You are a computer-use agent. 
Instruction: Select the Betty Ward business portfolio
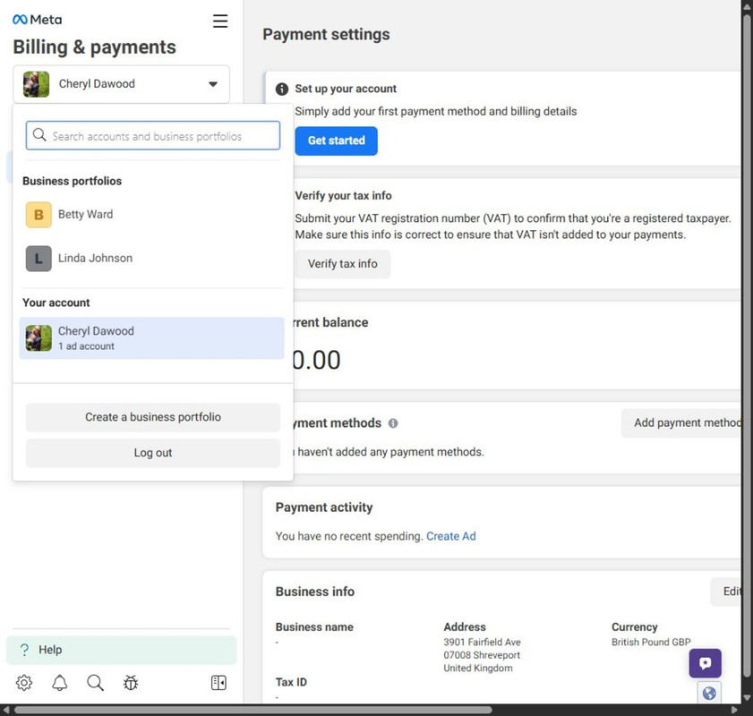tap(153, 215)
